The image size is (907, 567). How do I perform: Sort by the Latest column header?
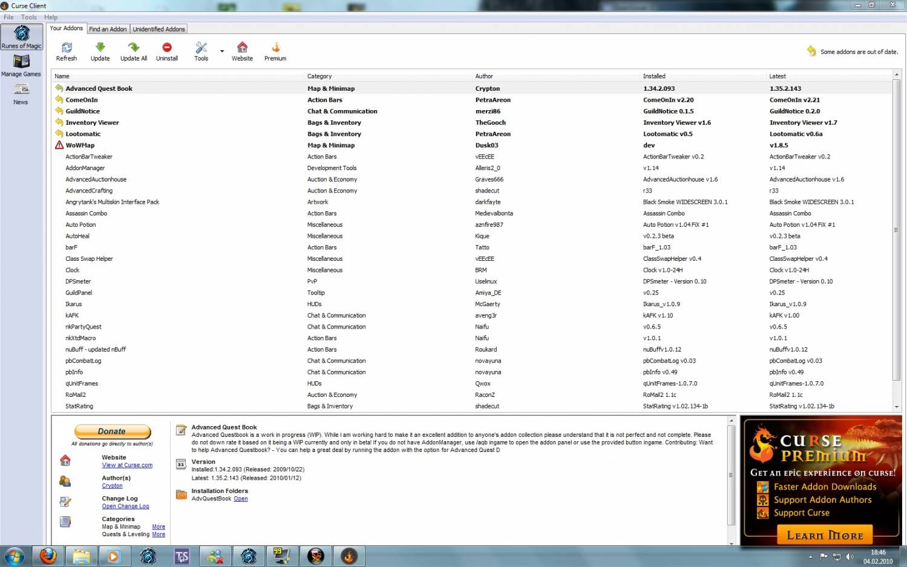[x=829, y=76]
